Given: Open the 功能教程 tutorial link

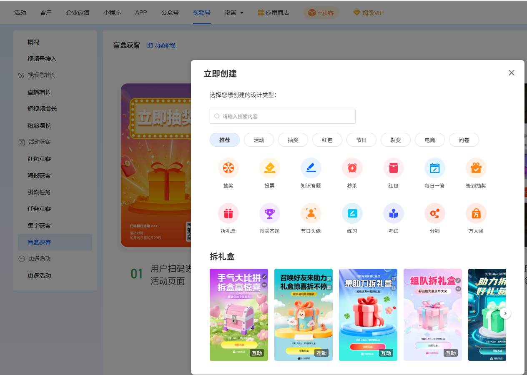Looking at the screenshot, I should (161, 45).
